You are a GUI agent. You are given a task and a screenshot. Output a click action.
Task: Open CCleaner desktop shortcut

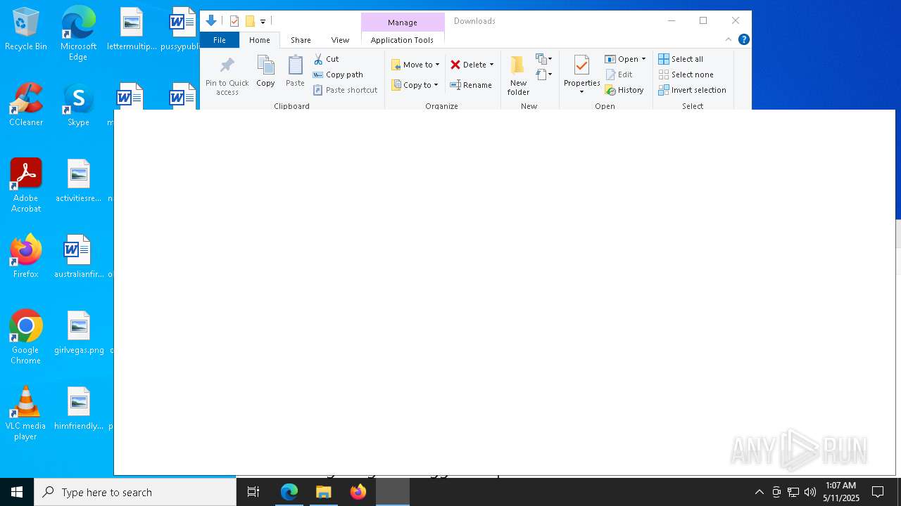(x=26, y=105)
